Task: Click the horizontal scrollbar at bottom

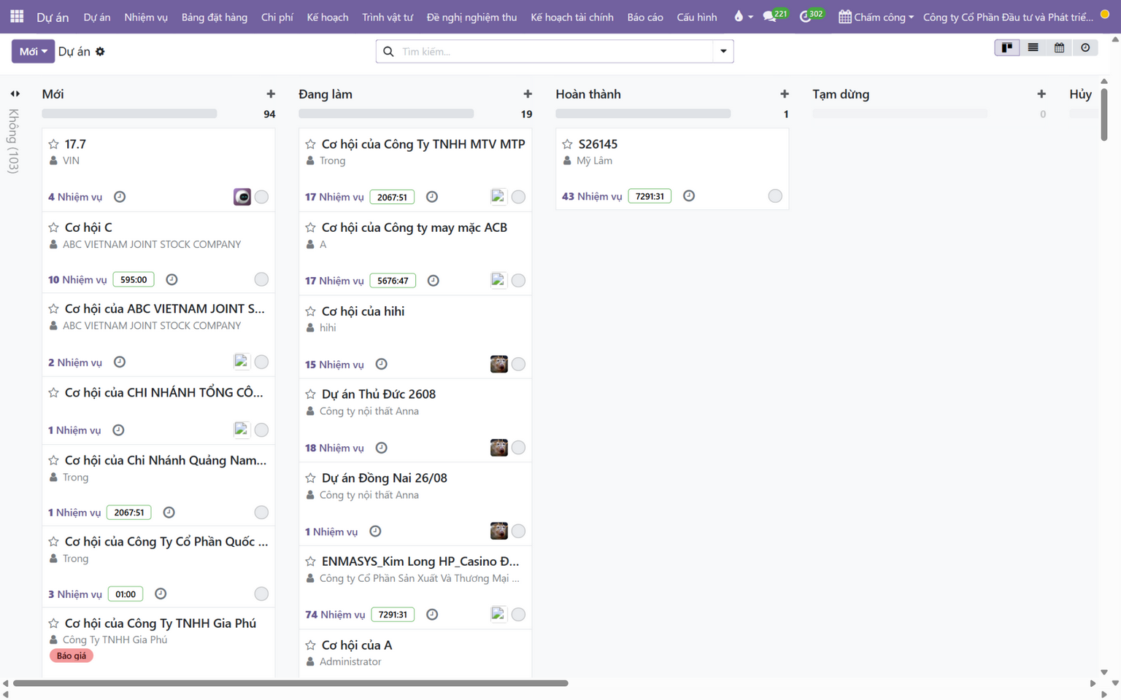Action: point(290,683)
